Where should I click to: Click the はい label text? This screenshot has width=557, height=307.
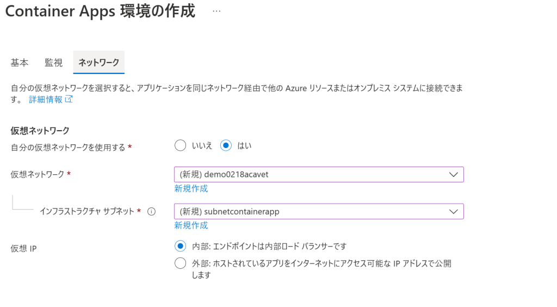(x=244, y=146)
